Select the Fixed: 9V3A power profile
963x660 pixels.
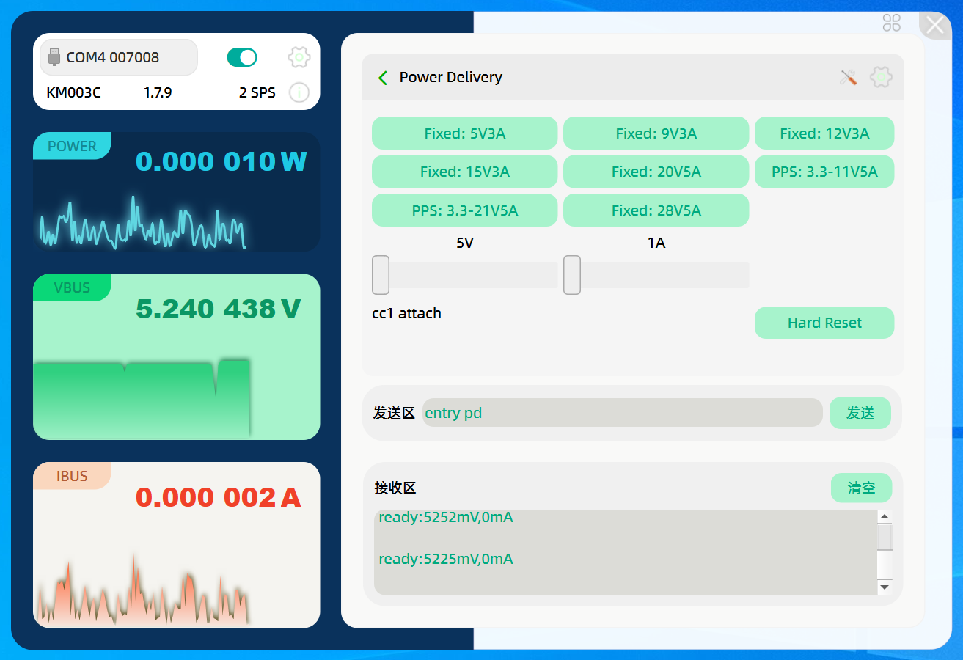pyautogui.click(x=655, y=133)
